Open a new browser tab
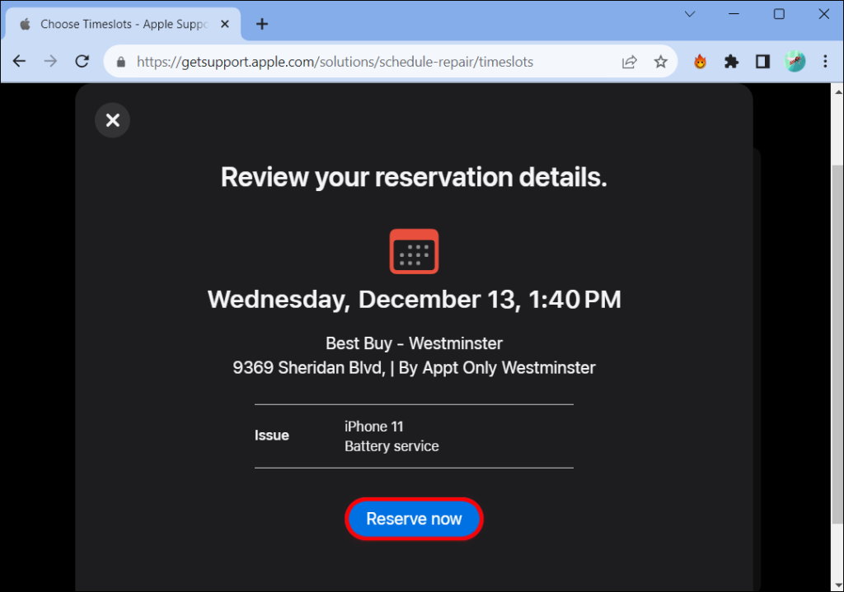The width and height of the screenshot is (844, 592). tap(261, 24)
